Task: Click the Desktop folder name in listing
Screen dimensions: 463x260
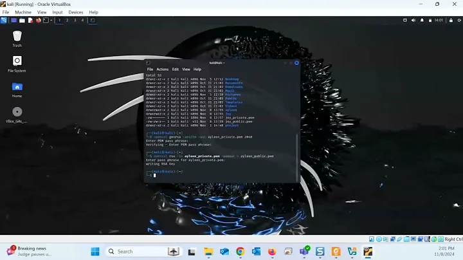Action: [x=232, y=79]
